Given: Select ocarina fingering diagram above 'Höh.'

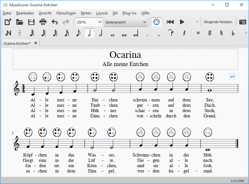Looking at the screenshot, I should [x=208, y=132].
